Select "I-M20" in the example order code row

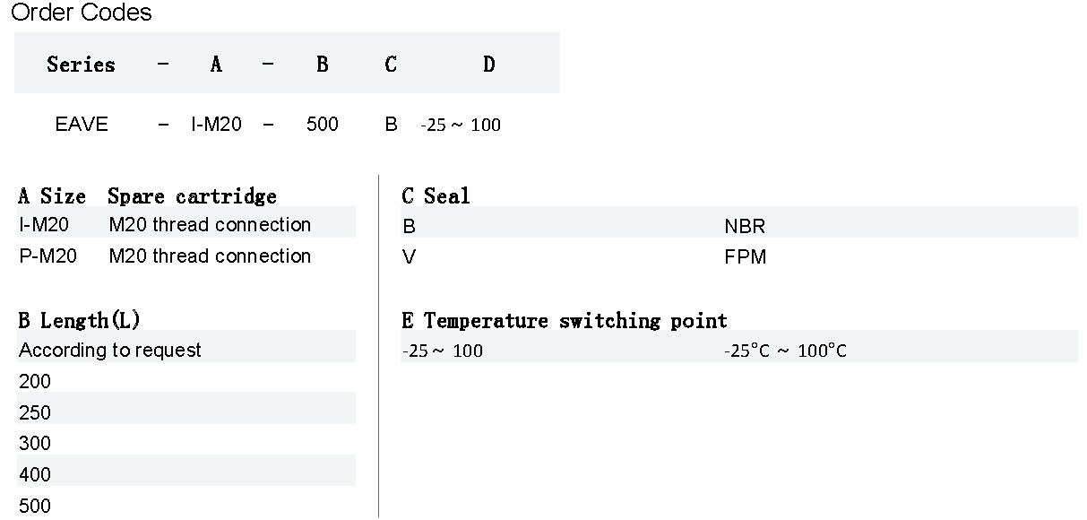[x=216, y=125]
